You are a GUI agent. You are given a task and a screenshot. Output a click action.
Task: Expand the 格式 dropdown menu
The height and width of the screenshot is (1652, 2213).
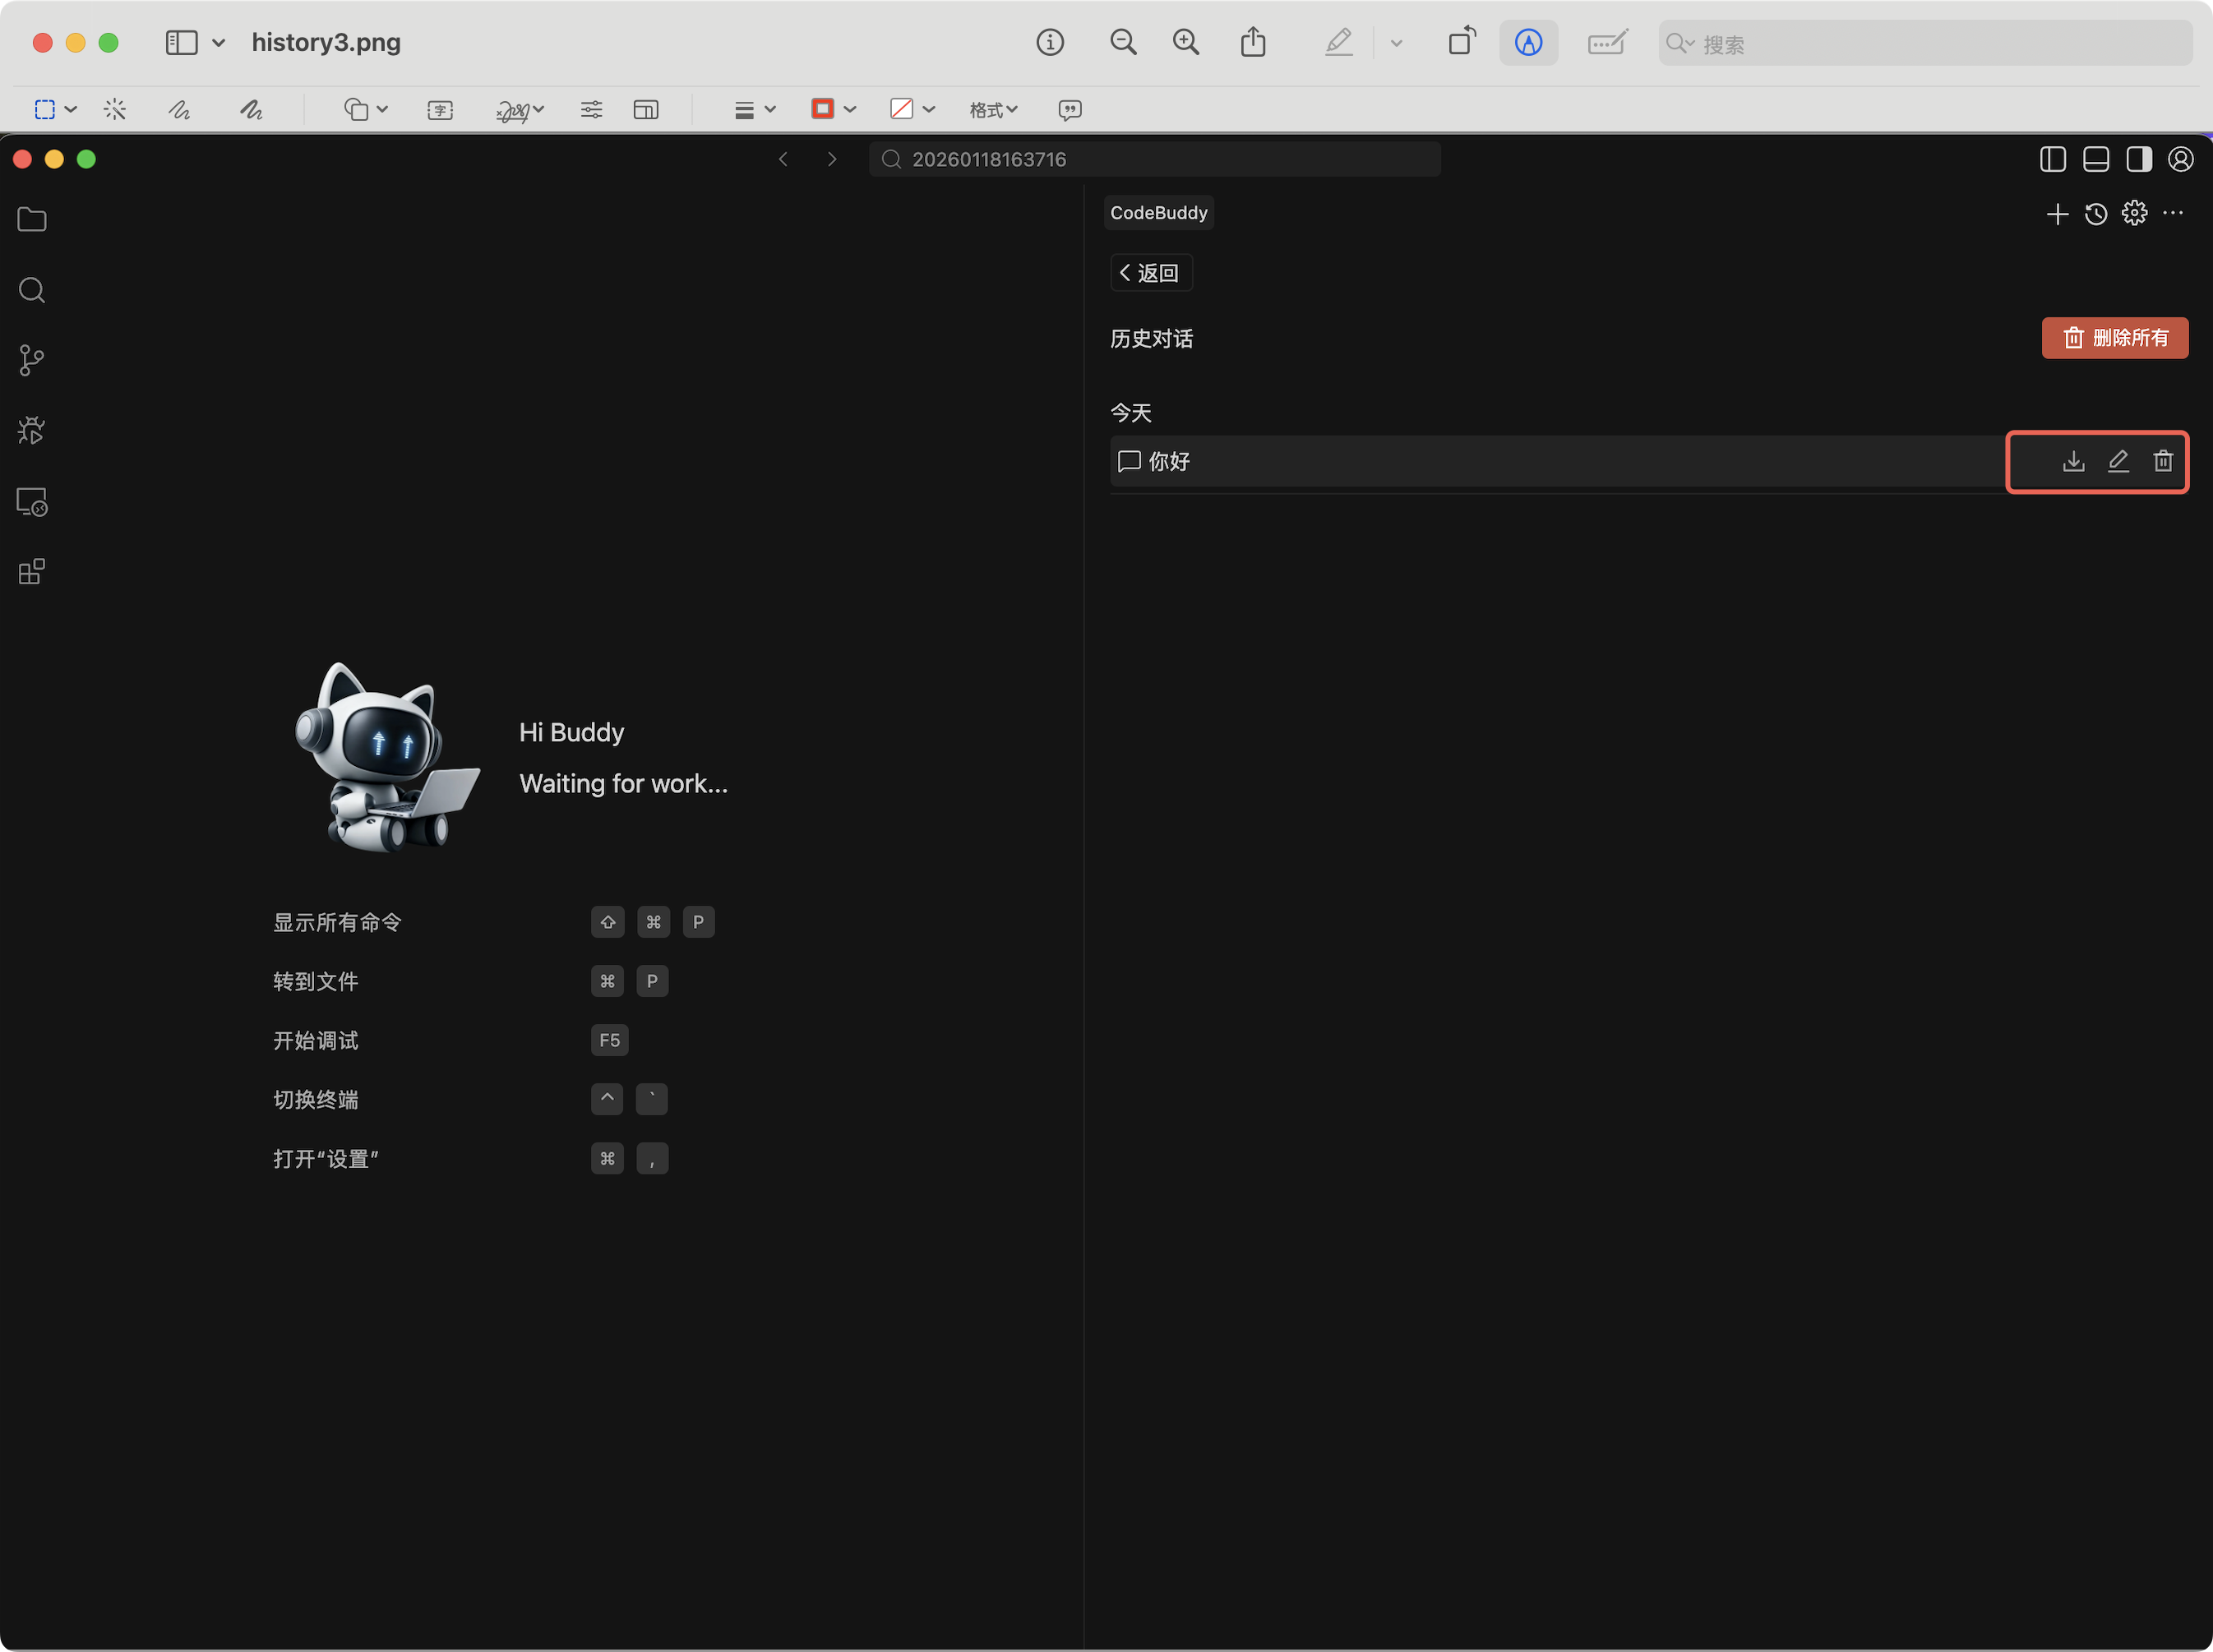pyautogui.click(x=992, y=110)
